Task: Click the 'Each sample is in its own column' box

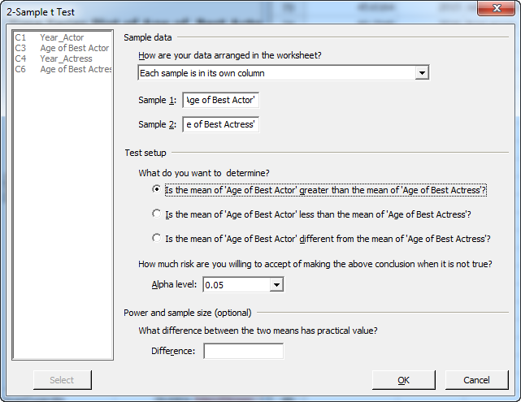Action: [x=276, y=73]
